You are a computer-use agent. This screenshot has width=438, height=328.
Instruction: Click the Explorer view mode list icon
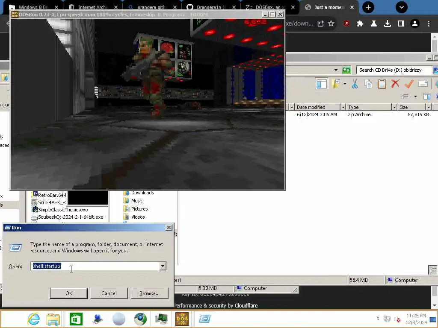click(x=405, y=96)
